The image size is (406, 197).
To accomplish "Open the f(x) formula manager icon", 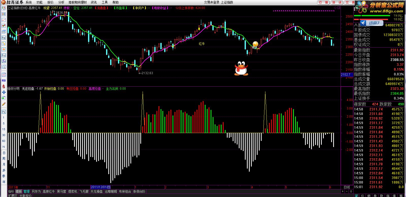I will (x=4, y=61).
